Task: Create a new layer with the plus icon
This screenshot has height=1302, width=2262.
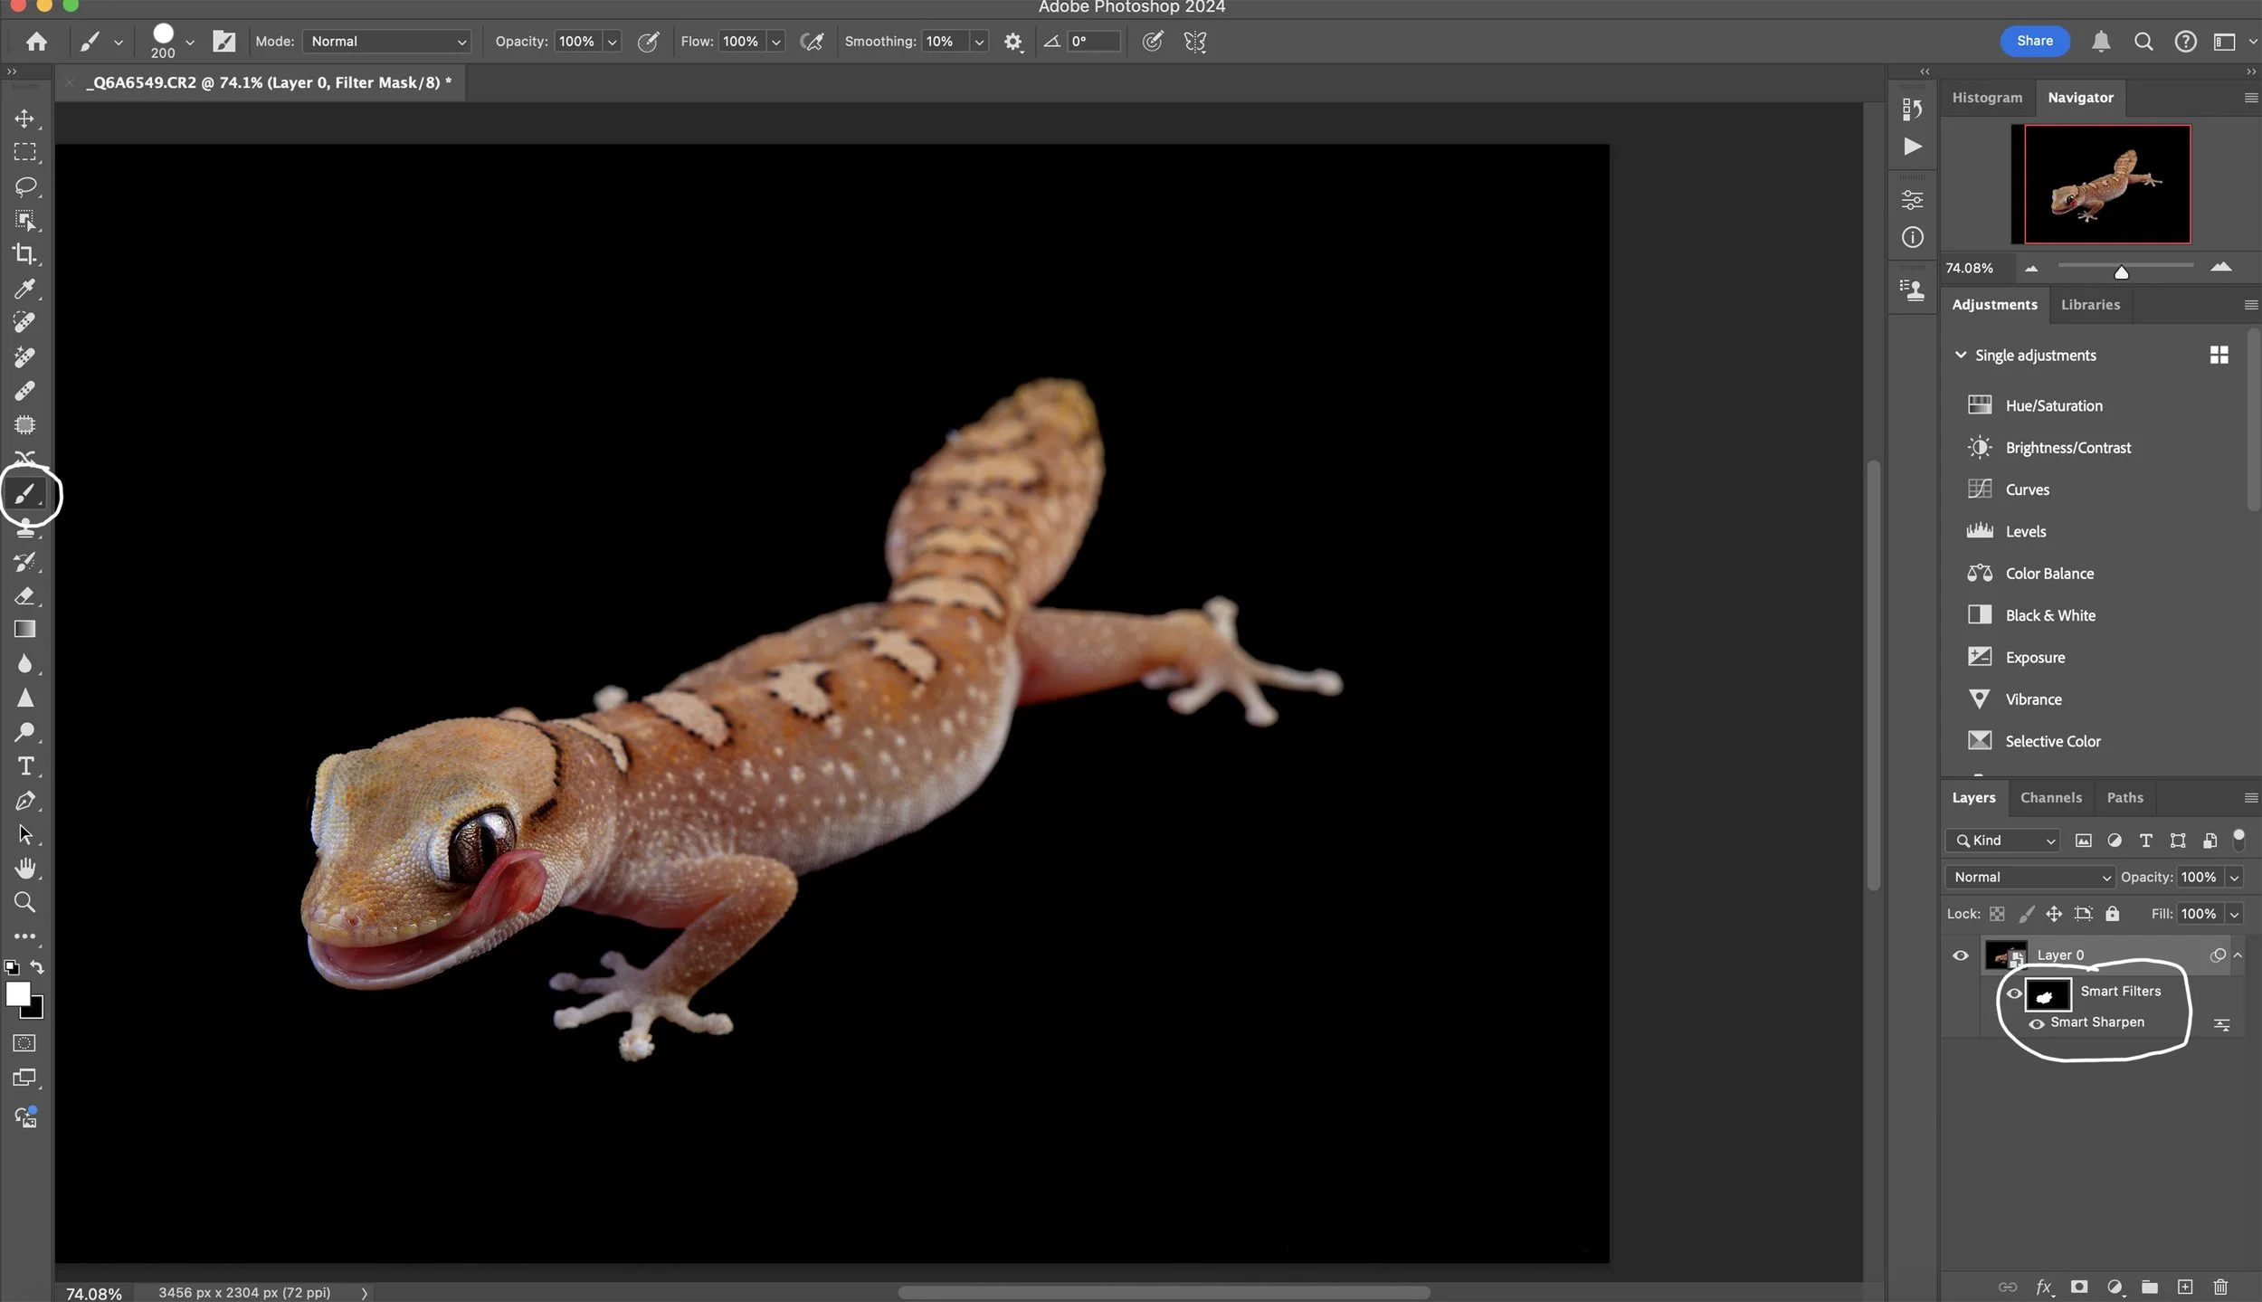Action: coord(2184,1287)
